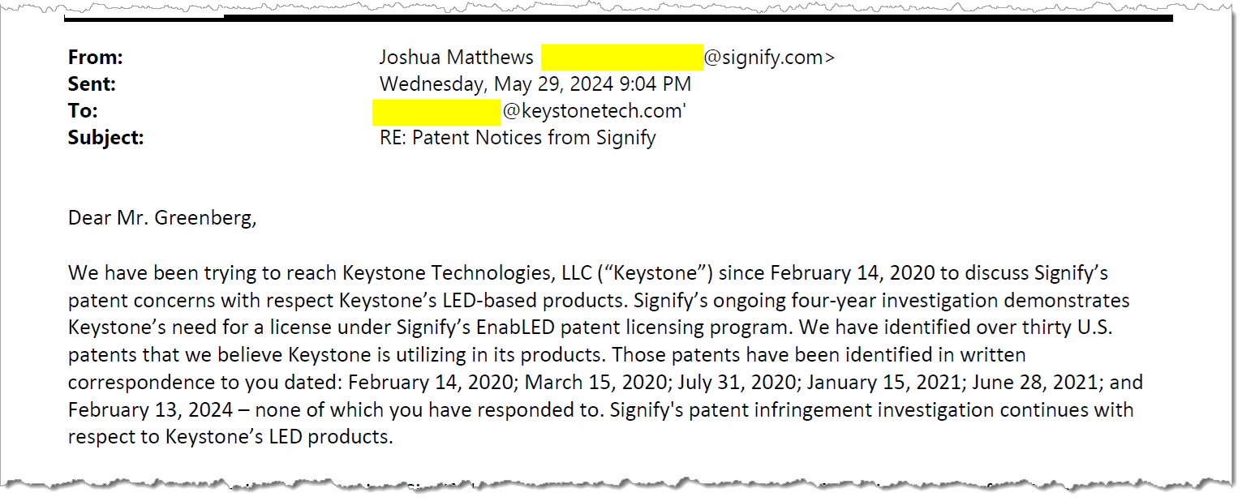Click the final line ending LED products
1242x501 pixels.
[230, 437]
